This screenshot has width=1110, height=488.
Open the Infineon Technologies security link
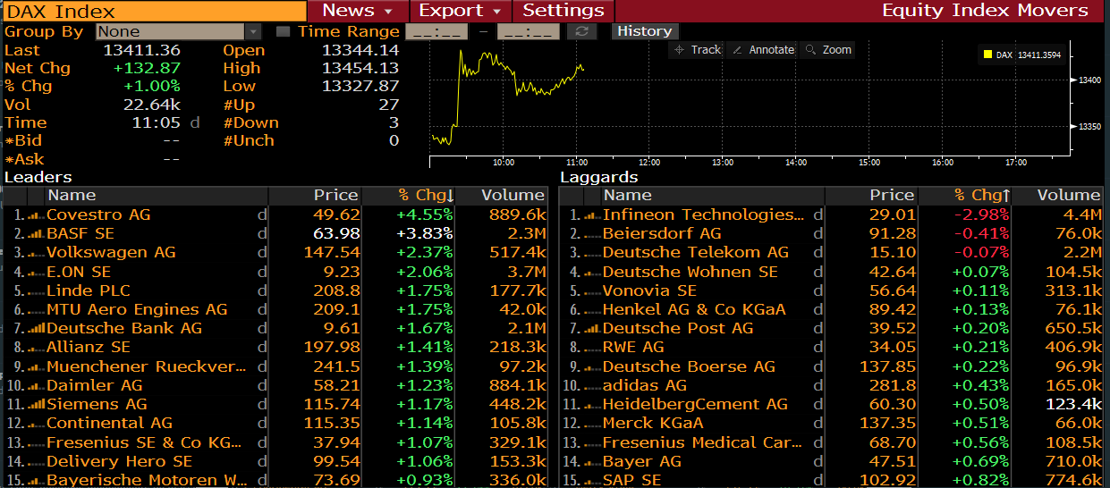(x=703, y=215)
